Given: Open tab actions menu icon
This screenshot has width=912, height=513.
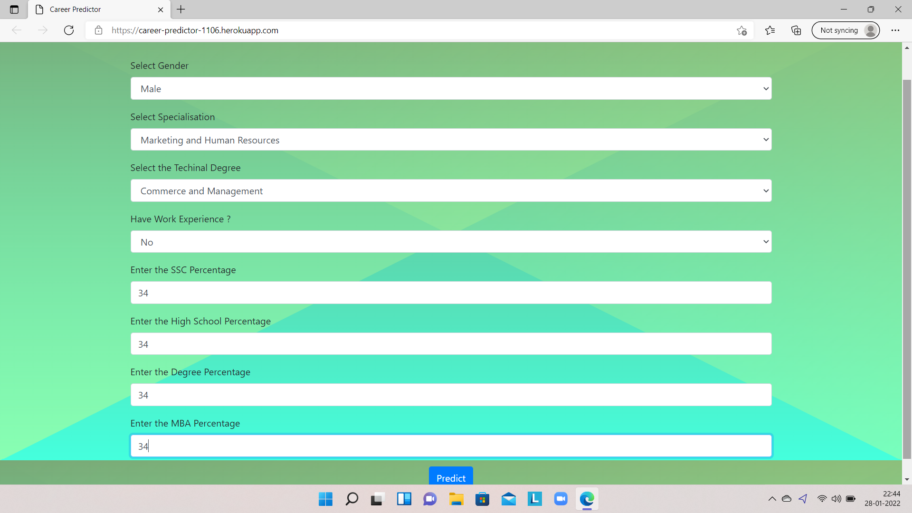Looking at the screenshot, I should [14, 9].
